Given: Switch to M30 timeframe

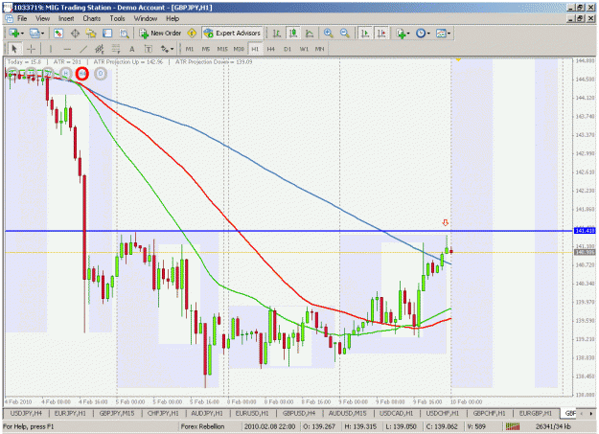Looking at the screenshot, I should pos(239,49).
